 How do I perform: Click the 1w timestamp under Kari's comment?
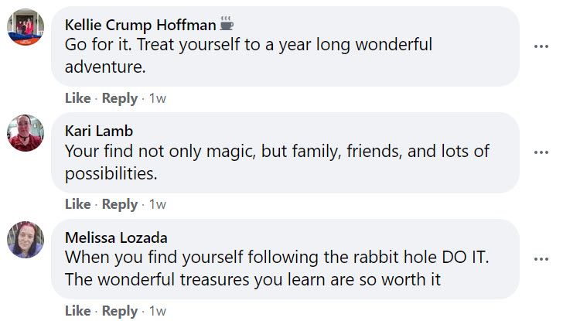coord(157,204)
